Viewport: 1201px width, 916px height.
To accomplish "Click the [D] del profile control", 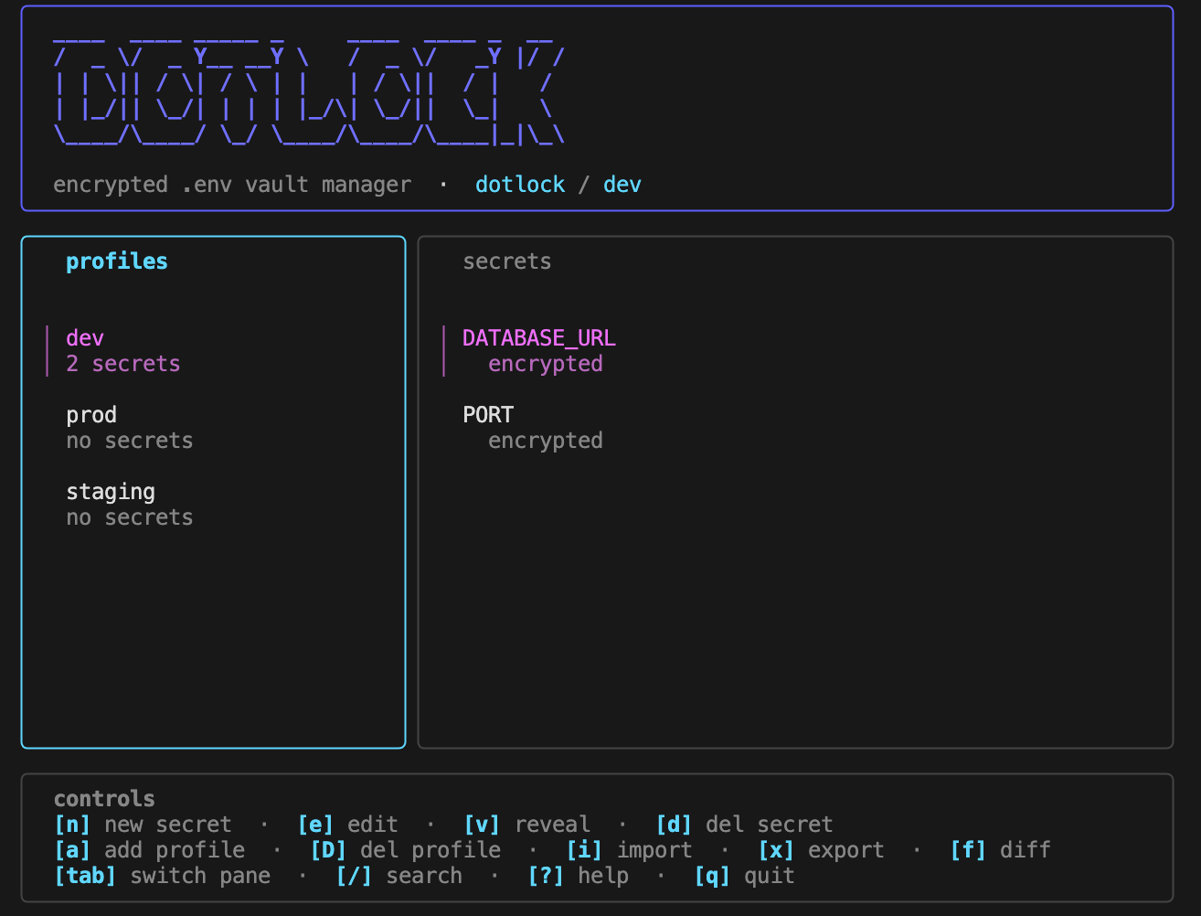I will pyautogui.click(x=406, y=850).
